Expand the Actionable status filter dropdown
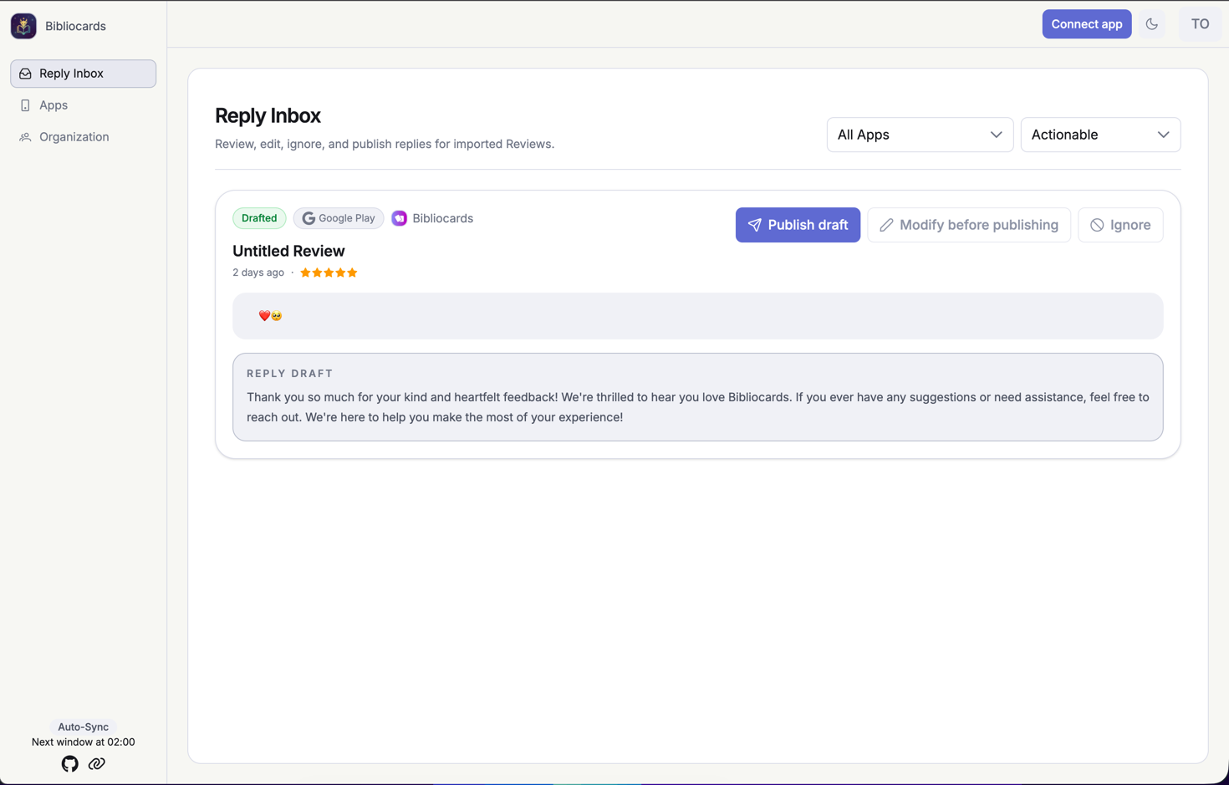This screenshot has width=1229, height=785. pyautogui.click(x=1100, y=135)
